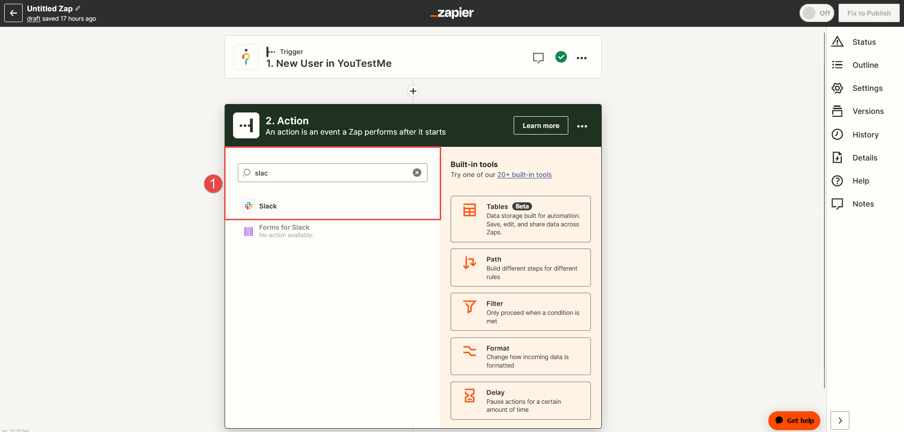This screenshot has height=432, width=904.
Task: Click the Notes speech bubble icon
Action: [837, 204]
